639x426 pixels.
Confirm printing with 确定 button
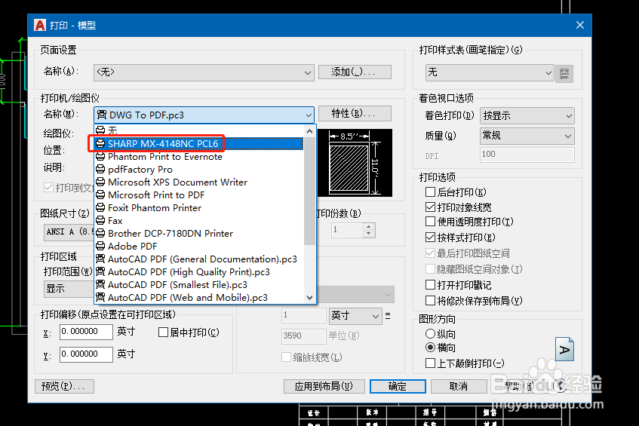pos(398,386)
